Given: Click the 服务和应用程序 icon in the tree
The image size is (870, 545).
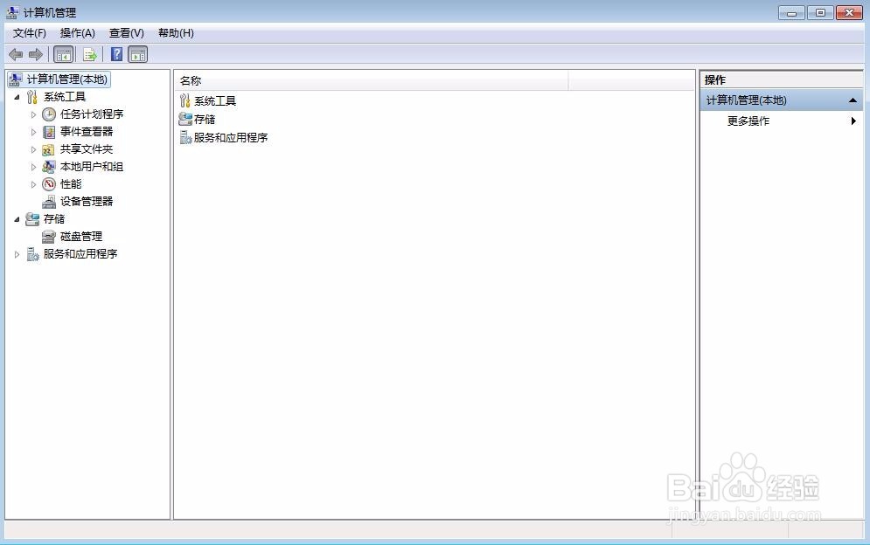Looking at the screenshot, I should tap(32, 254).
